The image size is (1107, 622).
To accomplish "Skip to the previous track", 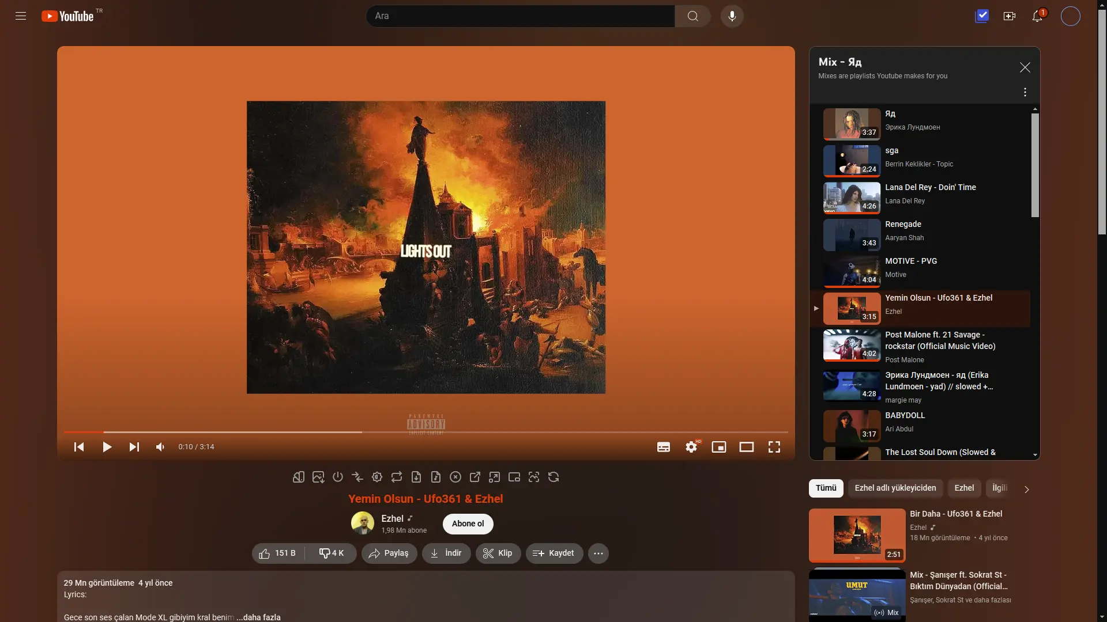I will [x=79, y=447].
